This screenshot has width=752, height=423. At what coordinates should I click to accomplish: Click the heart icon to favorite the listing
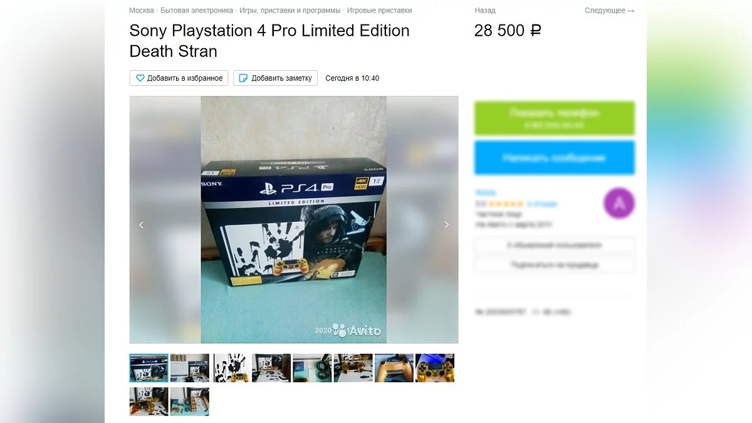click(x=140, y=78)
